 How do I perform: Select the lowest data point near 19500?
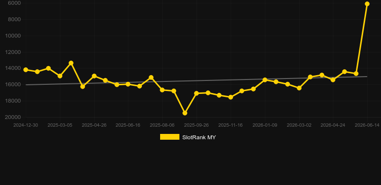coord(185,113)
